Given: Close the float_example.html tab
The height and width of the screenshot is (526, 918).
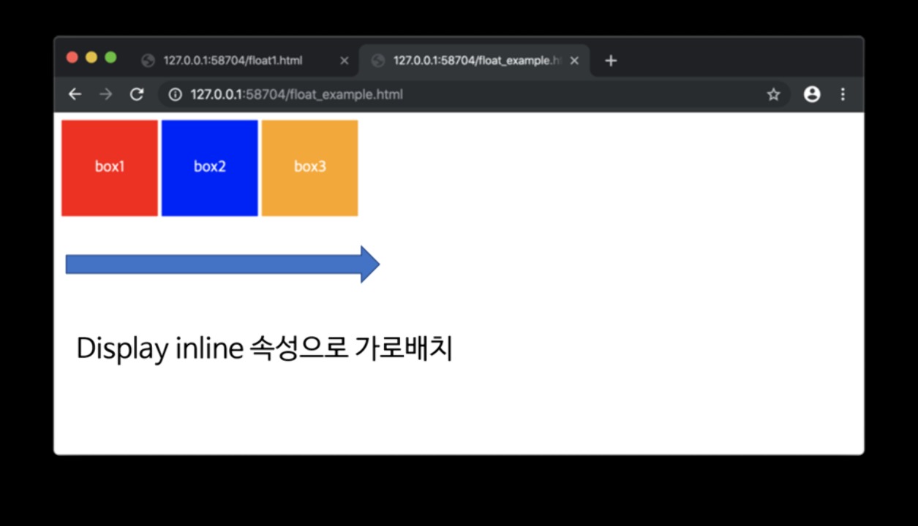Looking at the screenshot, I should pos(574,61).
